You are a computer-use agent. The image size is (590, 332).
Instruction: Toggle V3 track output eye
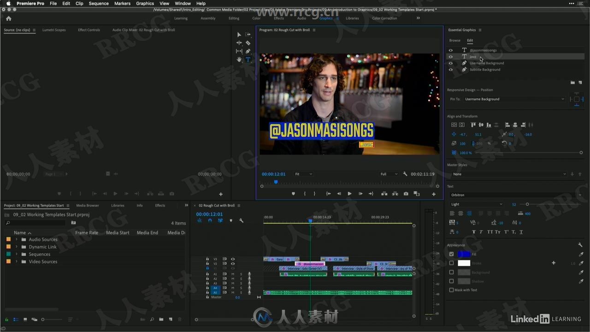click(233, 259)
